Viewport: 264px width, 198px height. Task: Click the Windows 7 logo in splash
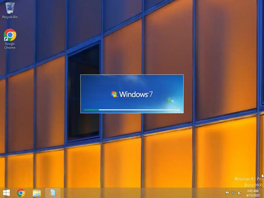(x=132, y=94)
